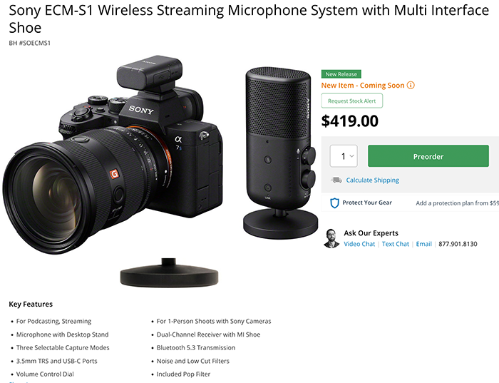Click the expert avatar photo
Image resolution: width=499 pixels, height=383 pixels.
point(331,238)
